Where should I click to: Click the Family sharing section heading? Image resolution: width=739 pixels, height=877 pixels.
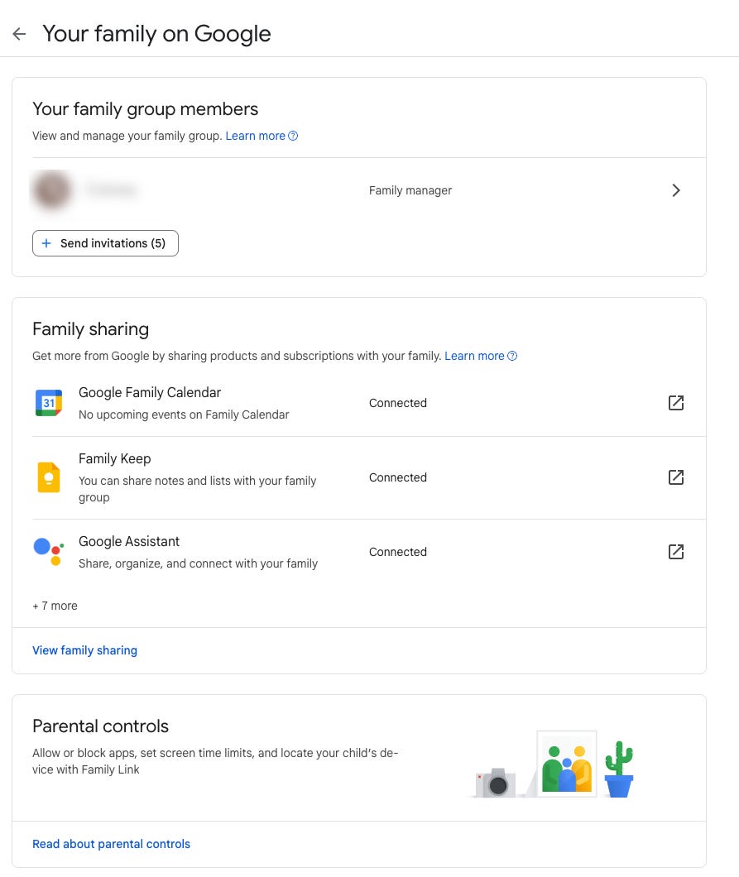click(91, 329)
